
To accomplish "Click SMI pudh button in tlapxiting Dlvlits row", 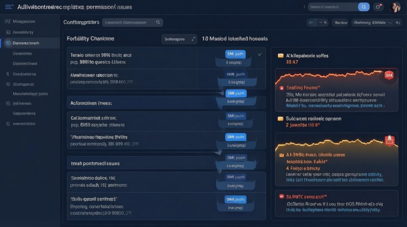I will [x=236, y=137].
